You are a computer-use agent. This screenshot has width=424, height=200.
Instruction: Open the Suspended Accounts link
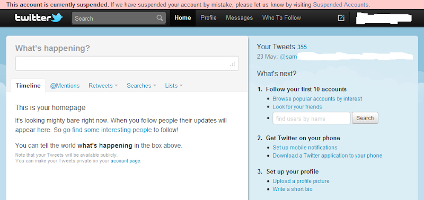coord(341,5)
